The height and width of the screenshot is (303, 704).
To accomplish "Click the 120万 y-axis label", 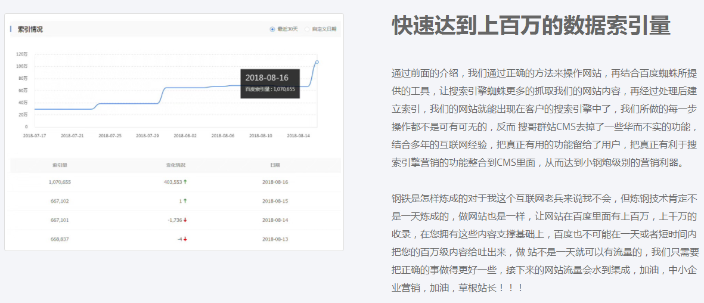I will [22, 54].
